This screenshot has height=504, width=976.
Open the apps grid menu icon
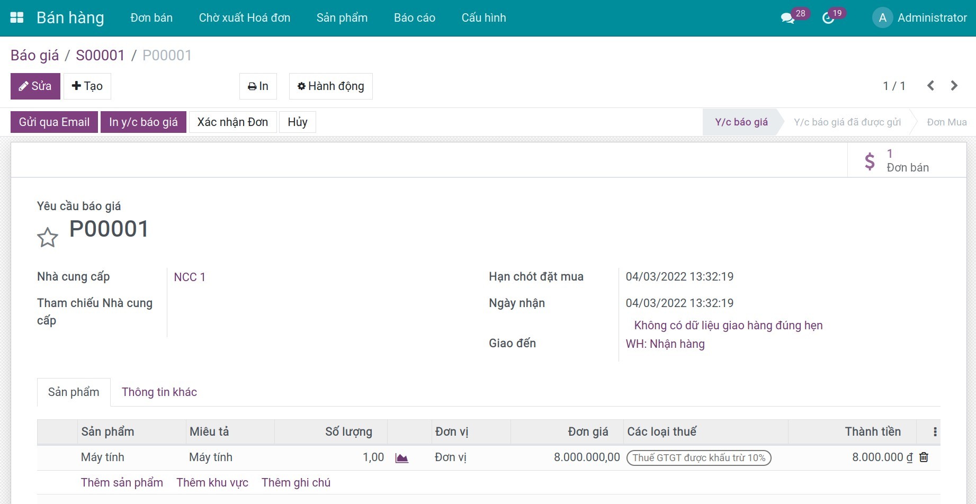(17, 17)
